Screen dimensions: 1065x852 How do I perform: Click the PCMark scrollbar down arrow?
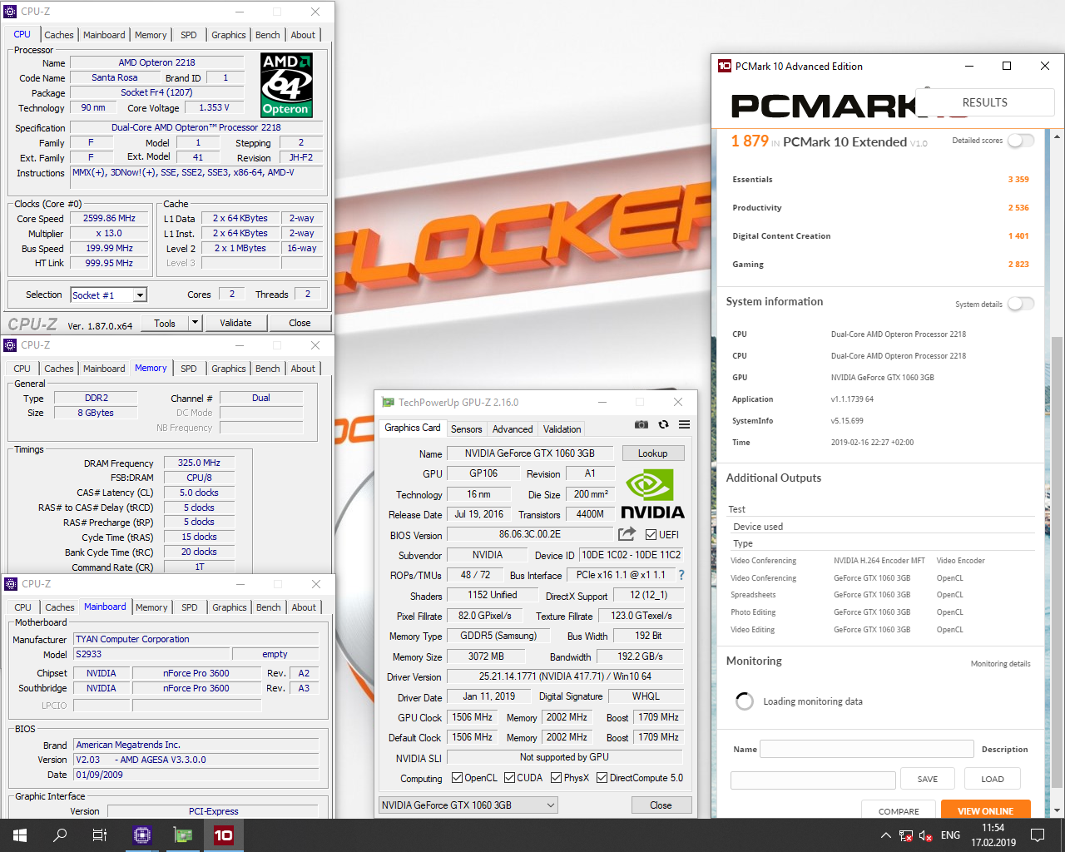pos(1058,810)
